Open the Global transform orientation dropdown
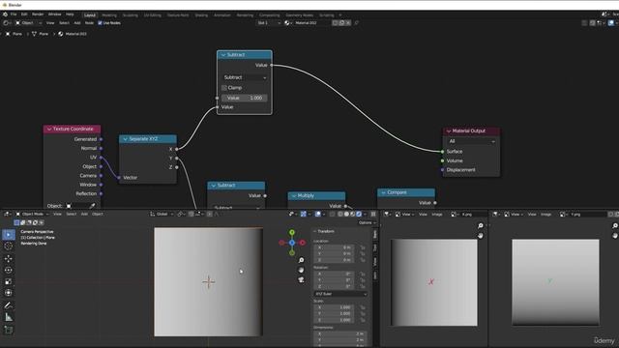The image size is (619, 348). point(162,214)
